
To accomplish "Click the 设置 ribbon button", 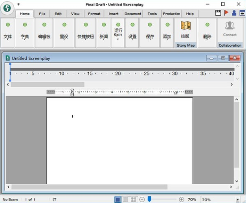I will [132, 33].
